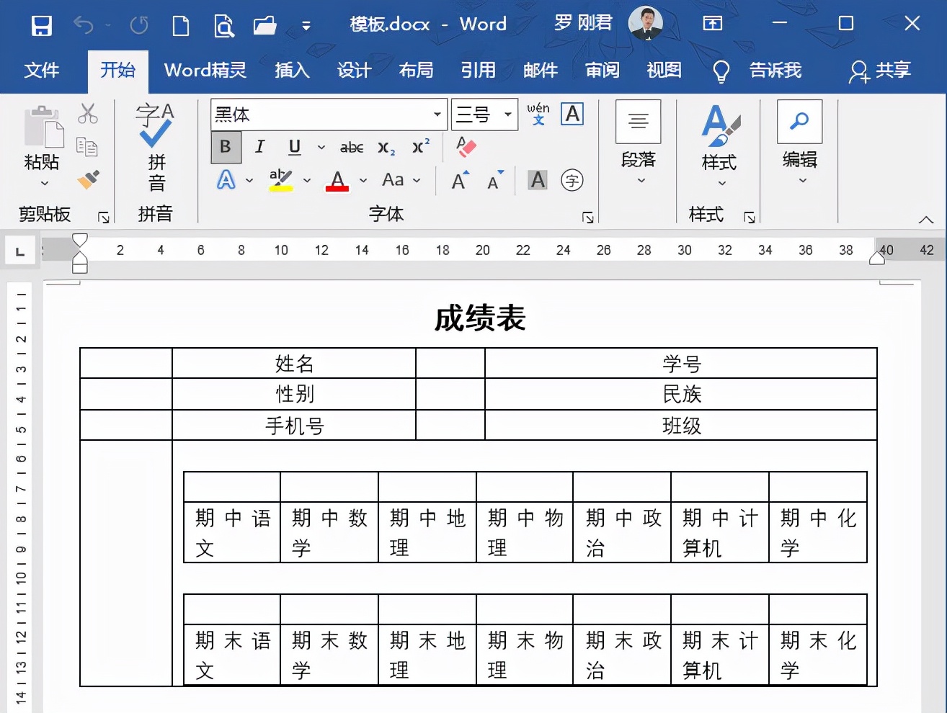Switch to the 视图 tab
This screenshot has height=713, width=947.
coord(664,70)
